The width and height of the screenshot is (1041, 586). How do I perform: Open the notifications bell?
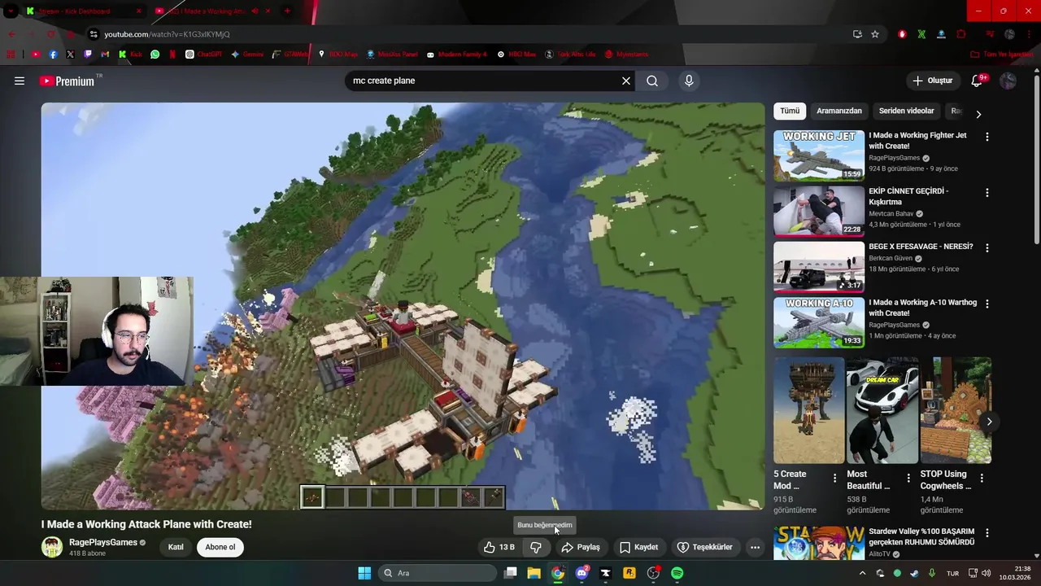[978, 81]
